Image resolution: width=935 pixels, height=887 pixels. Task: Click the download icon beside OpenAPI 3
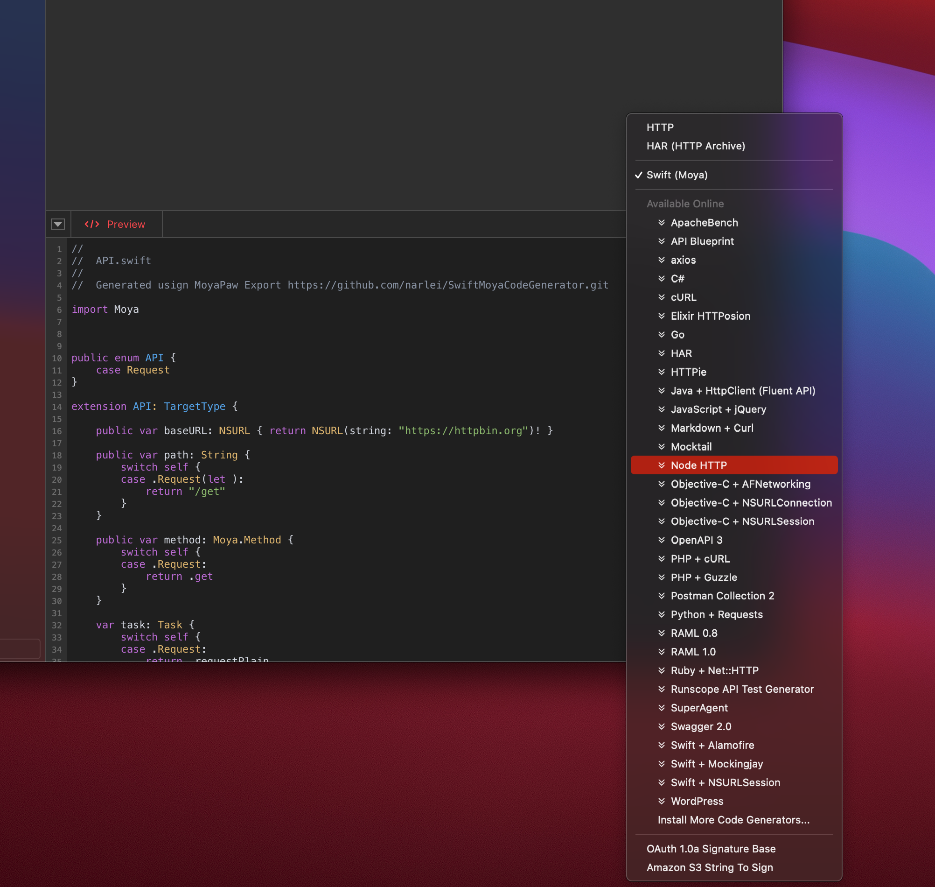tap(662, 540)
